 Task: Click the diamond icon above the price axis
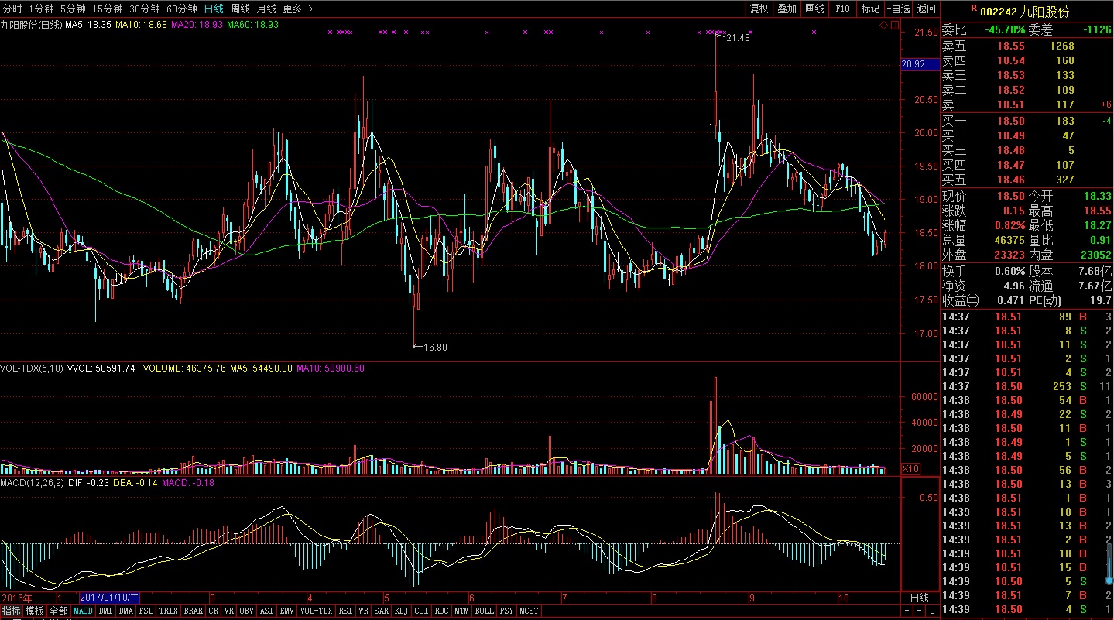pyautogui.click(x=885, y=26)
